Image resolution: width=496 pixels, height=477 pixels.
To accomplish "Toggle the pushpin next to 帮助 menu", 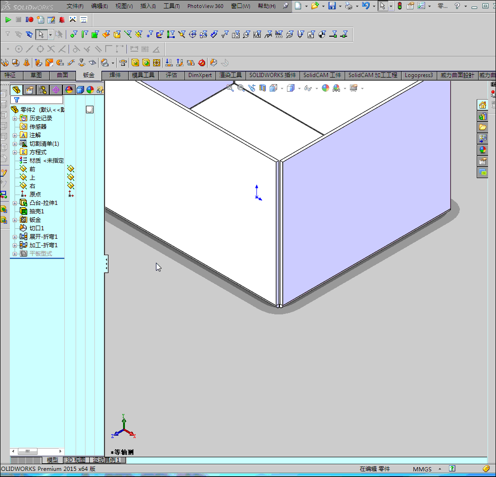I will 285,6.
